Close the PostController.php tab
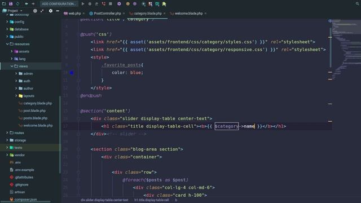This screenshot has width=361, height=203. 124,14
